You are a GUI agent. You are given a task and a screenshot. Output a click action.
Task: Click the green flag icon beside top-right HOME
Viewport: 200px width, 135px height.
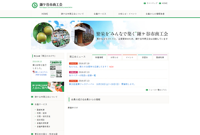pos(160,3)
